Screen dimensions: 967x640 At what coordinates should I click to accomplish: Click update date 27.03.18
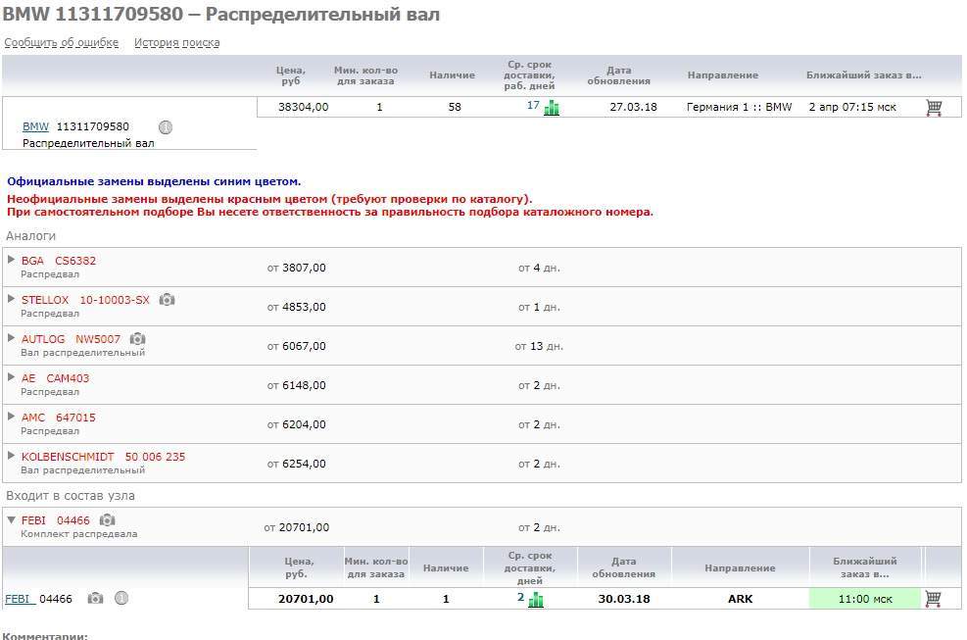[633, 107]
